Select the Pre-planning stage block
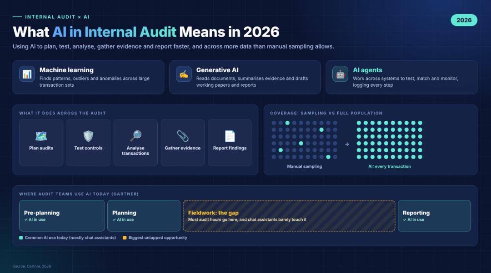 click(x=62, y=216)
